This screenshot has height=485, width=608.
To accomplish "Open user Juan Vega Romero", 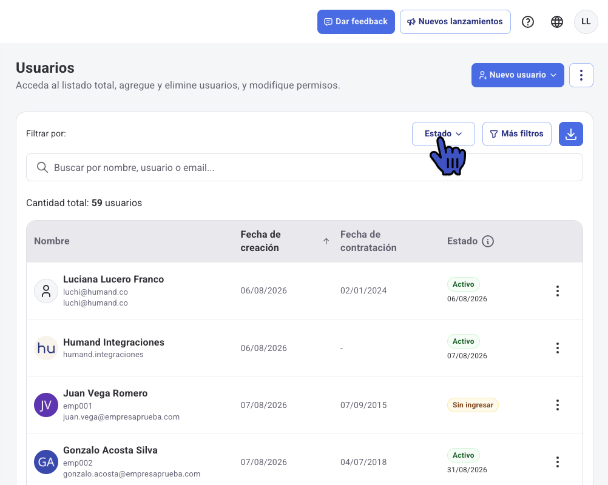I will 105,393.
